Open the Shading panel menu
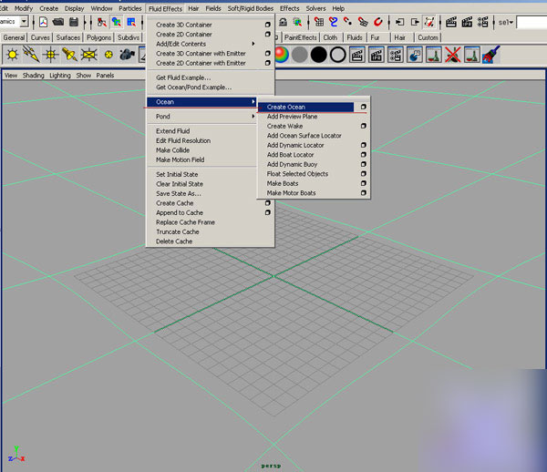Screen dimensions: 547x472 tap(34, 76)
